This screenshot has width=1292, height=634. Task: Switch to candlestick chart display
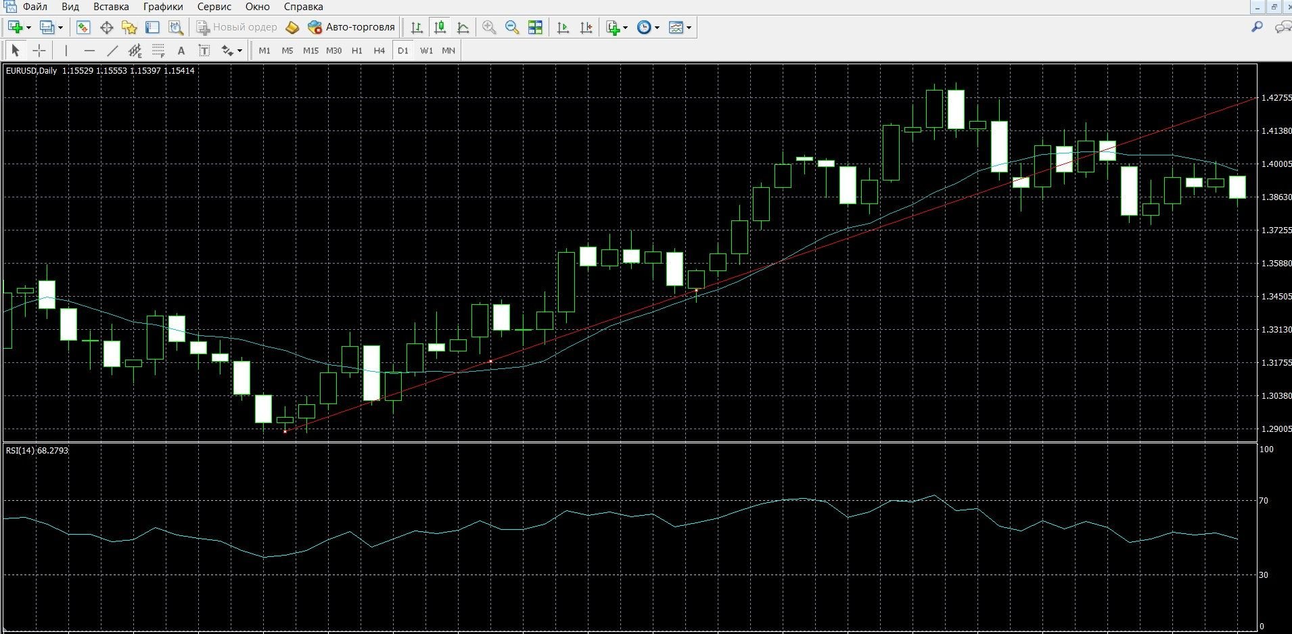click(440, 28)
